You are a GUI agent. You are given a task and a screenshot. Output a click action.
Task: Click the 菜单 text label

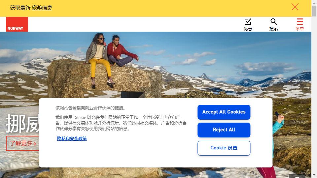pos(299,29)
